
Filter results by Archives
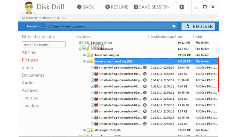(30, 90)
